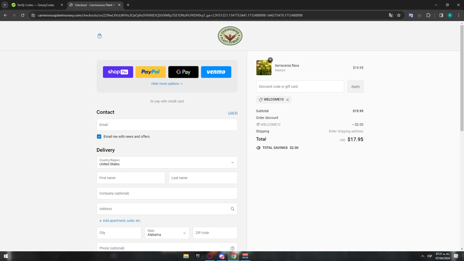Reload the checkout page
Screen dimensions: 464x261
tap(23, 15)
